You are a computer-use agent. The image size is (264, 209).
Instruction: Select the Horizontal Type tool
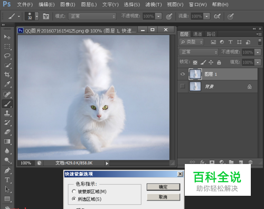coord(7,180)
